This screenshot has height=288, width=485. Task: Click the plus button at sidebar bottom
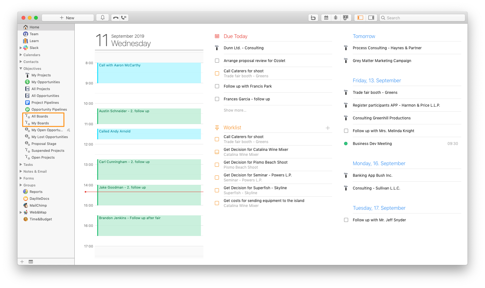(x=22, y=262)
